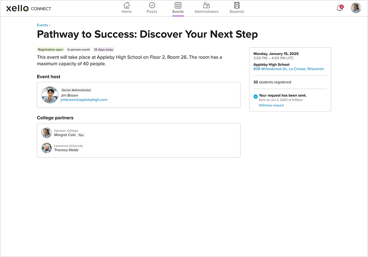This screenshot has height=257, width=368.
Task: Click Margret Cole's profile photo
Action: point(47,133)
